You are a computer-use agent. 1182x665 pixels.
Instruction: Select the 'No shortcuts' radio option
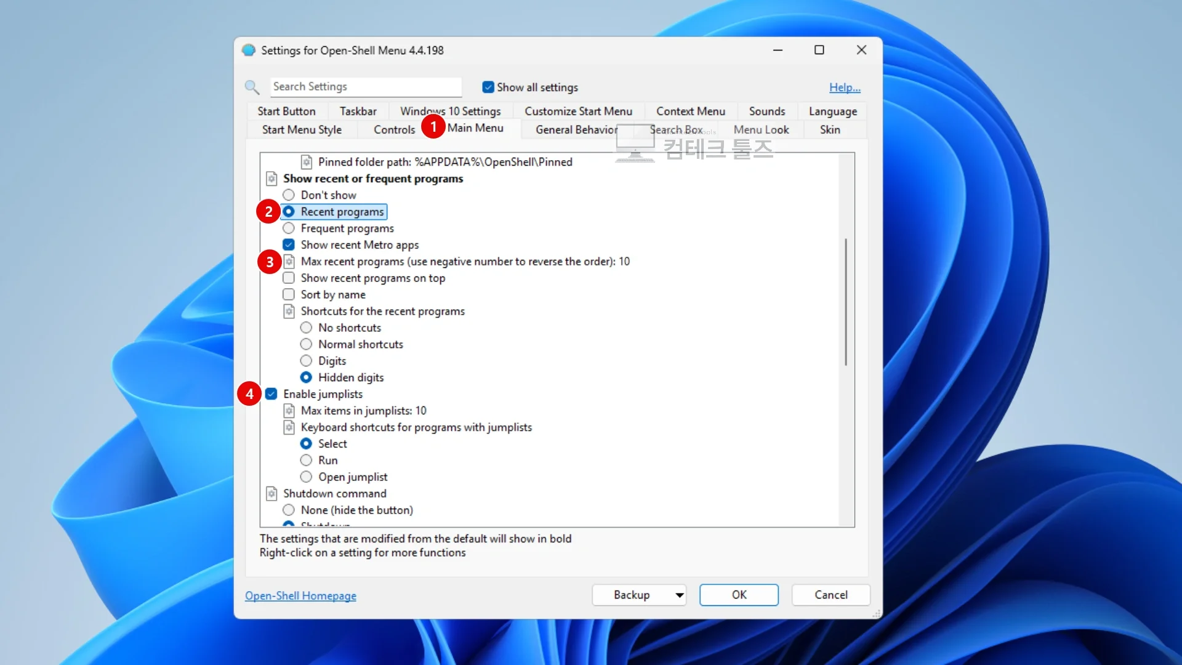point(306,328)
